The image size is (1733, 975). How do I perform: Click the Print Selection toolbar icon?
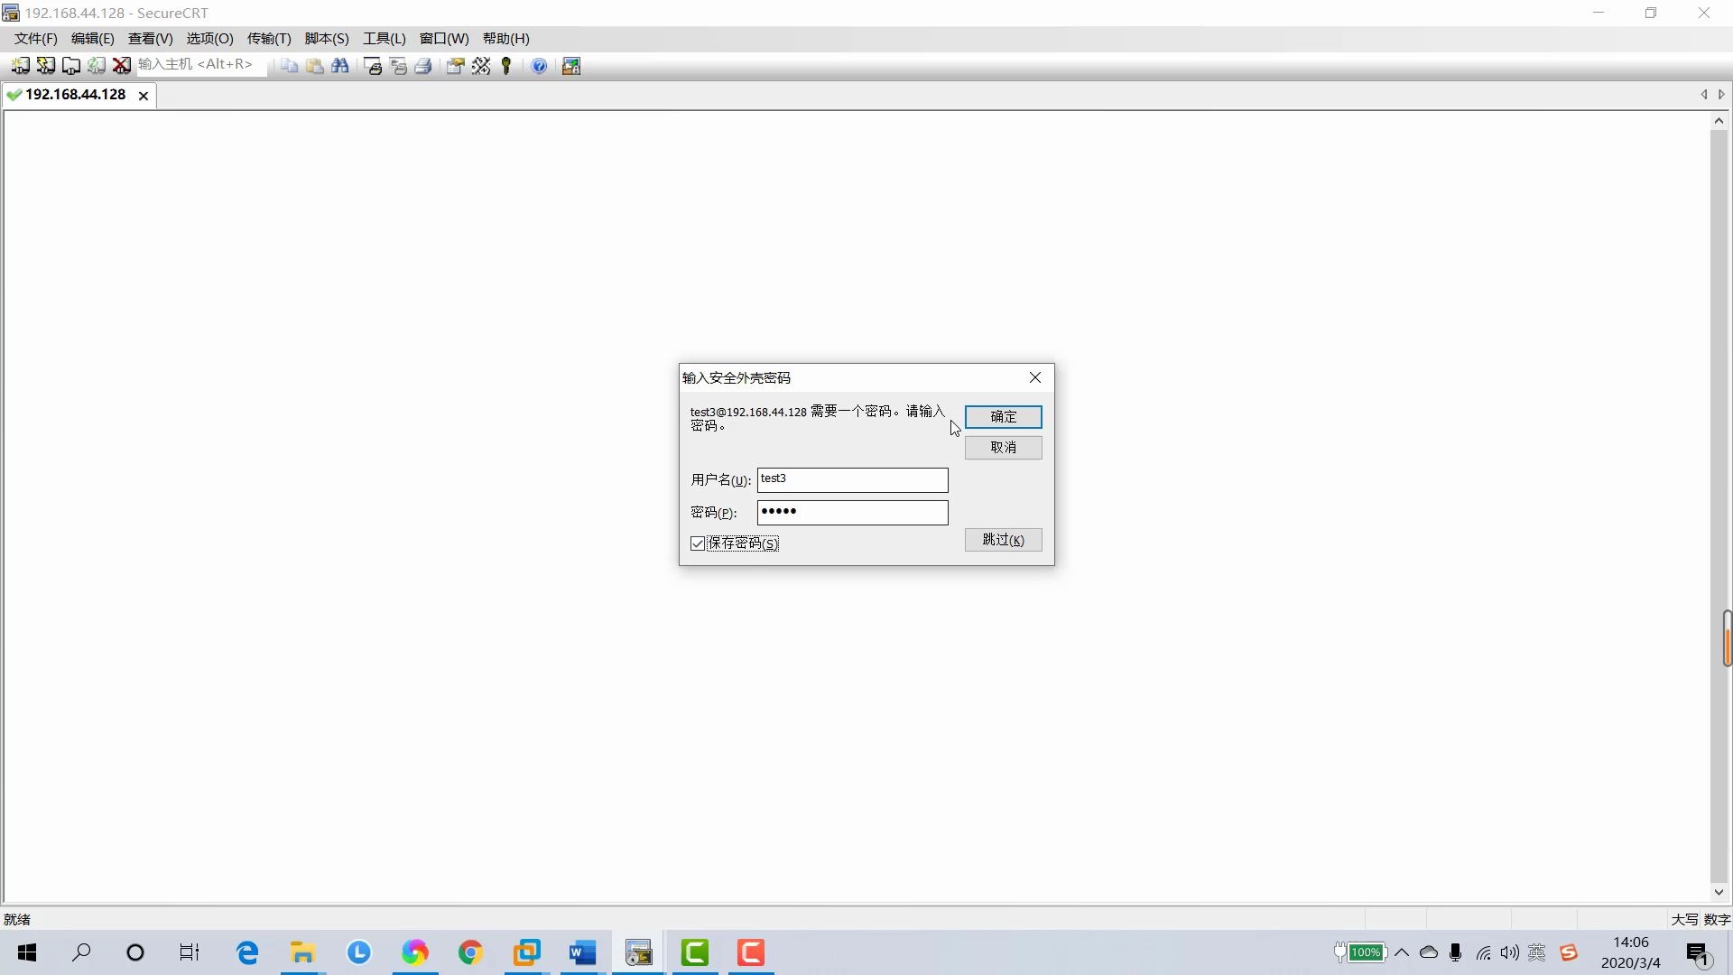(x=398, y=66)
